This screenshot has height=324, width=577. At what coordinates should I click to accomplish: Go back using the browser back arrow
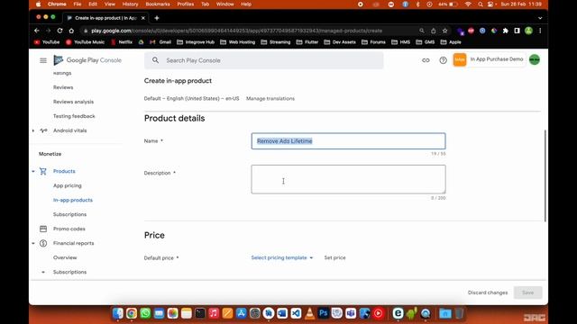click(x=37, y=31)
